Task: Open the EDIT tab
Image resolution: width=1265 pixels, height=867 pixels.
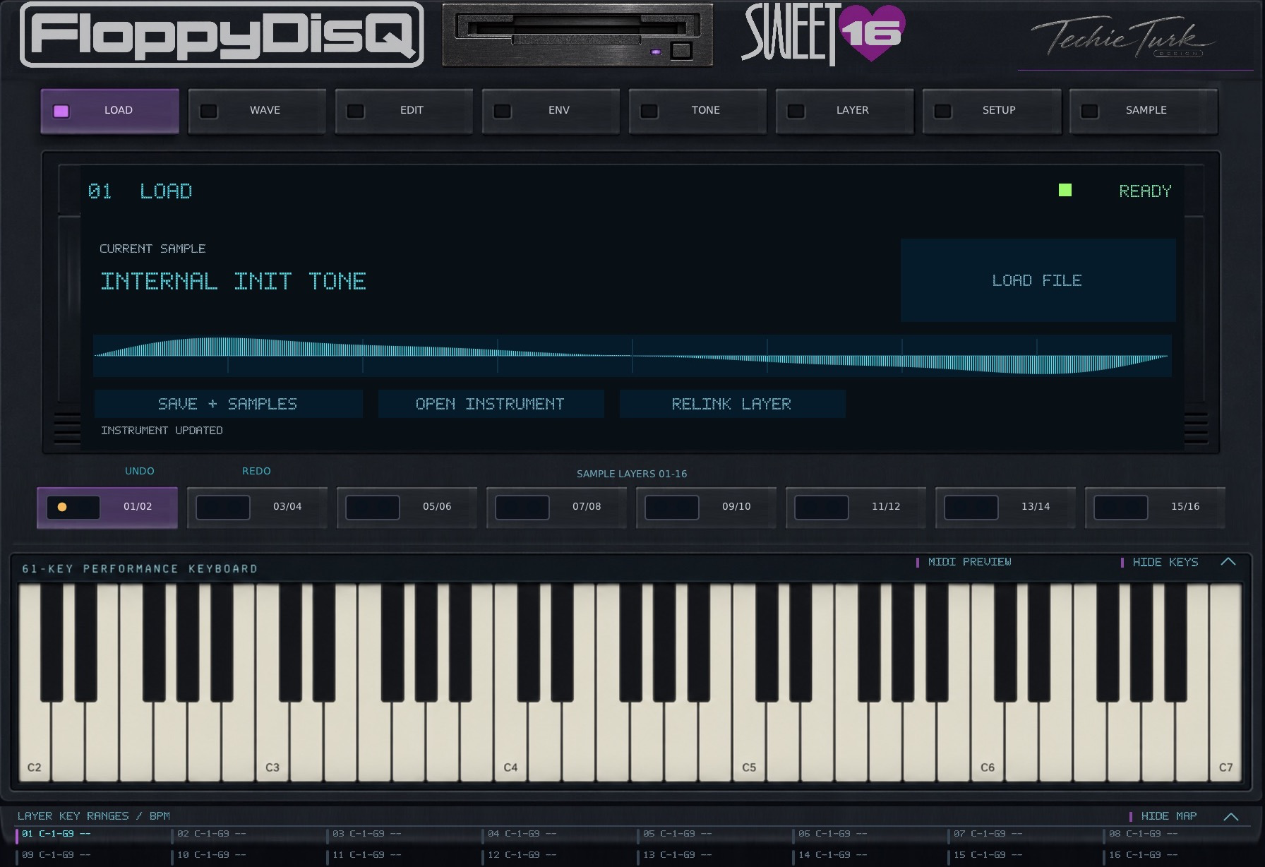Action: 403,111
